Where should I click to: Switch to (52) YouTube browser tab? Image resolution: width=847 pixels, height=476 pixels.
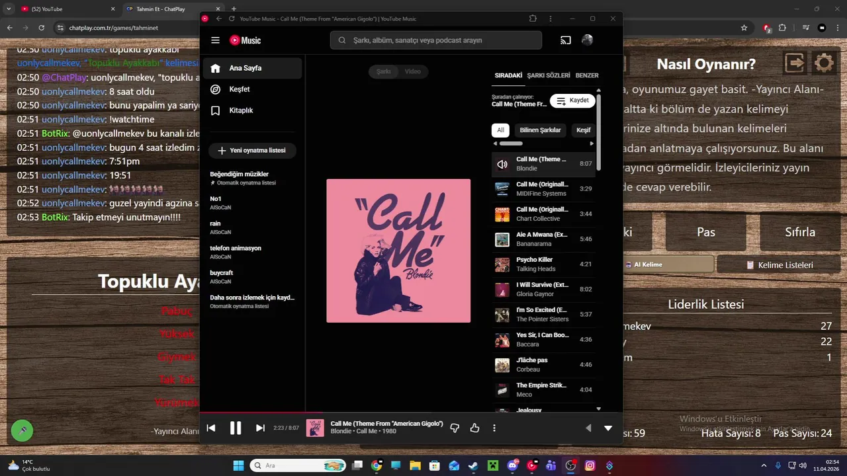point(67,9)
